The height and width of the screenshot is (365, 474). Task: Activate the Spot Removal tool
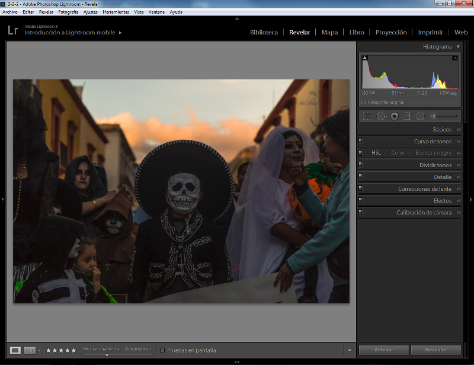pyautogui.click(x=381, y=116)
